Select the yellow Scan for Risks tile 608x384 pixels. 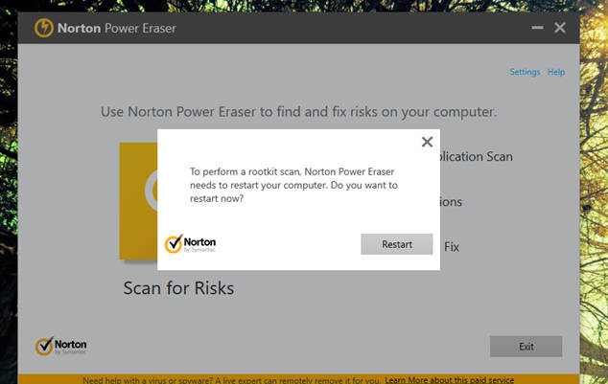click(138, 201)
